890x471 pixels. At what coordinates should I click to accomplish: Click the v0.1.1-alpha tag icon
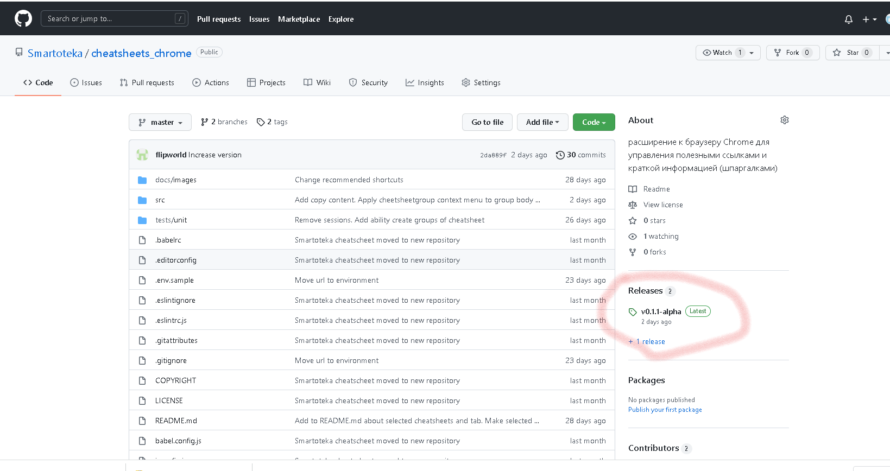[633, 312]
